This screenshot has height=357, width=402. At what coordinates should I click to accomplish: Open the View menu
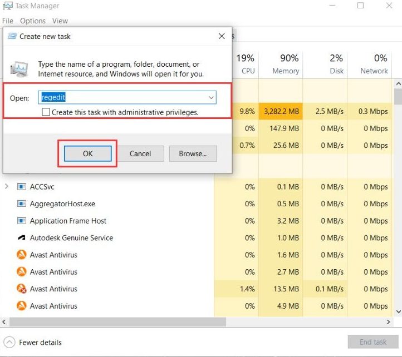60,21
